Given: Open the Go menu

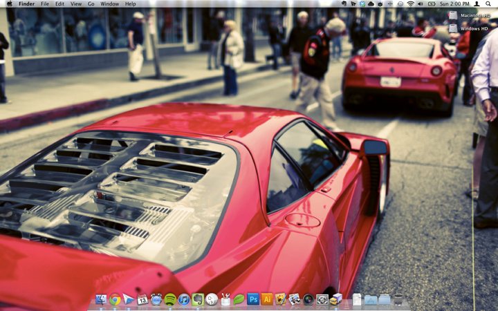Looking at the screenshot, I should pos(91,4).
